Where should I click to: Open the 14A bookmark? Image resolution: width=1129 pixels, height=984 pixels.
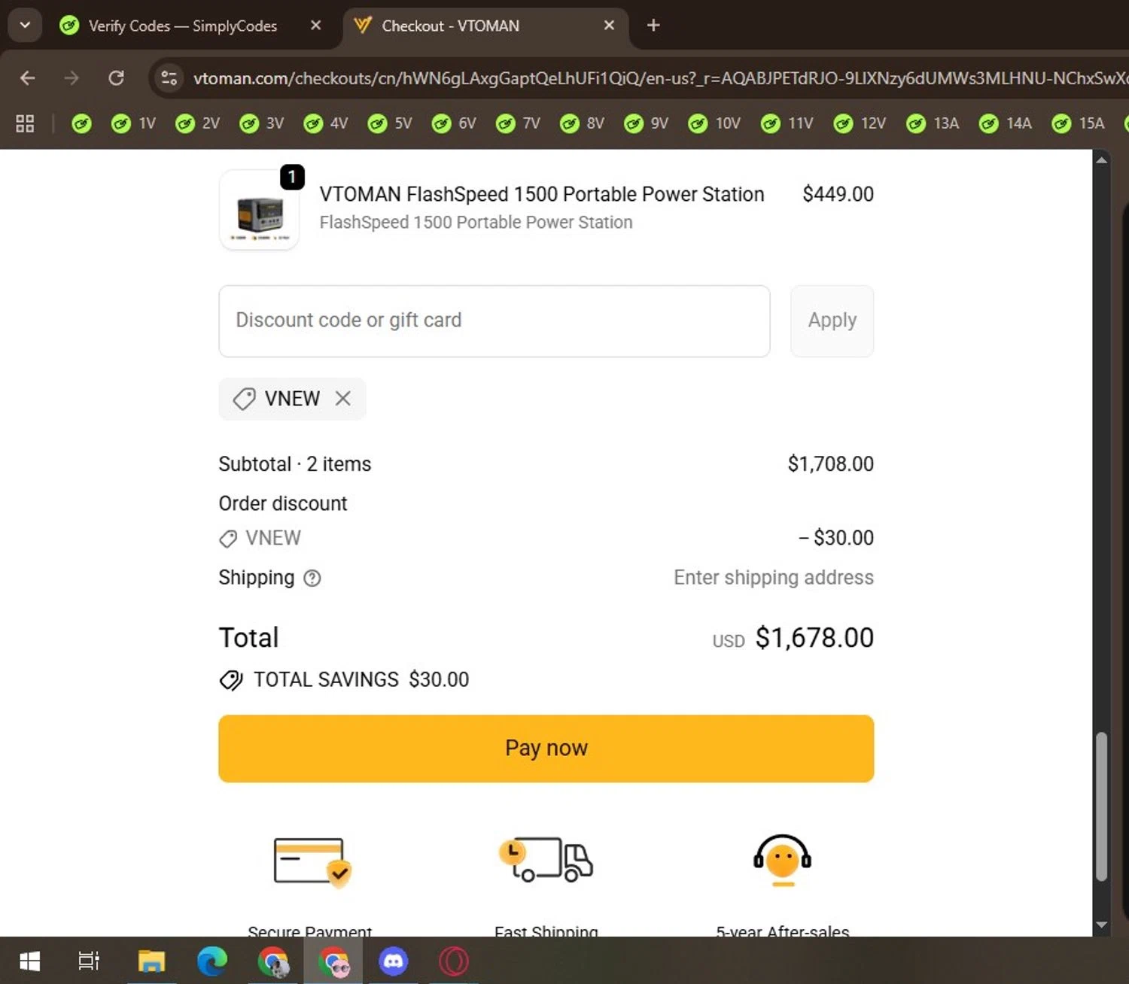(1005, 123)
